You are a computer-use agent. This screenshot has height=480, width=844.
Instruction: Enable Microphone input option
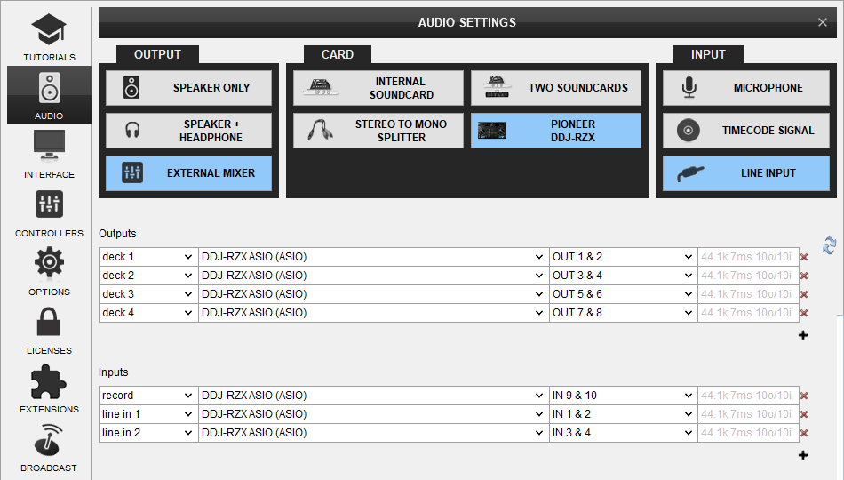(746, 88)
